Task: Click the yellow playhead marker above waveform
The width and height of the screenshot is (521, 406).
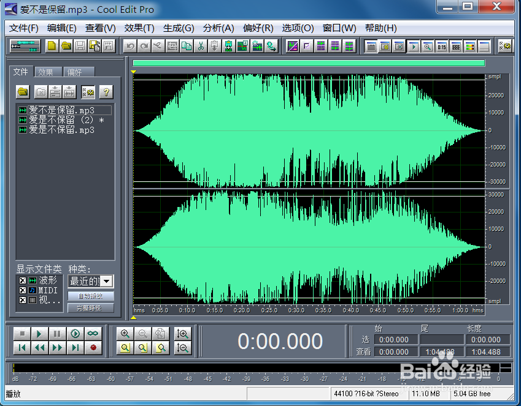Action: 134,72
